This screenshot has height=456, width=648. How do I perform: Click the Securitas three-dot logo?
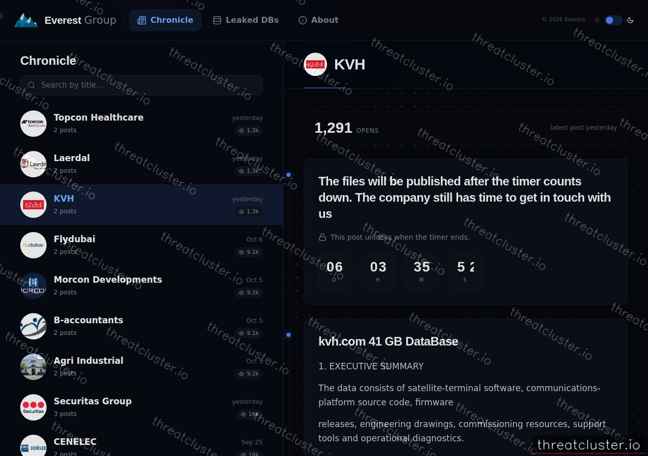pyautogui.click(x=33, y=407)
